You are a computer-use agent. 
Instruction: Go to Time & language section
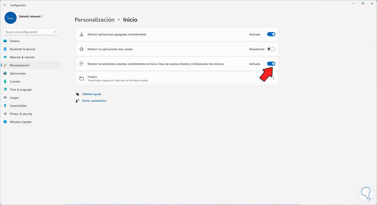coord(21,90)
